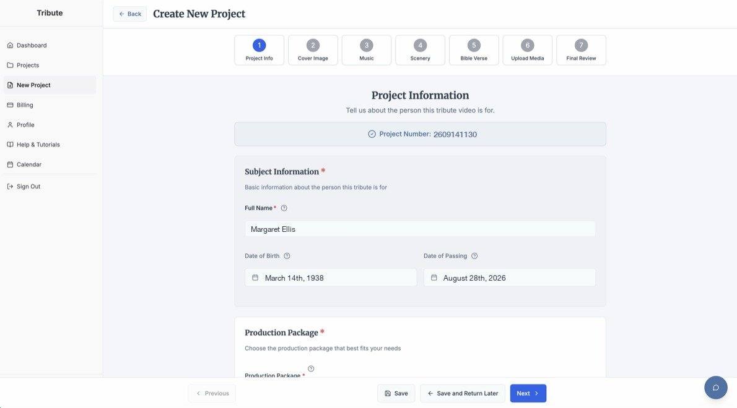This screenshot has width=737, height=408.
Task: Click help icon beside Production Package label
Action: [311, 368]
